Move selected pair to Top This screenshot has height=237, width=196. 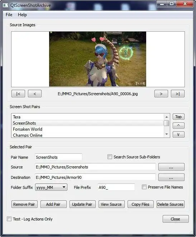[178, 117]
